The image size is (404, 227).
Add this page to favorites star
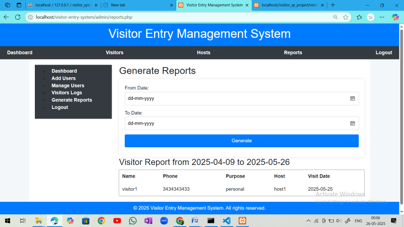tap(346, 17)
